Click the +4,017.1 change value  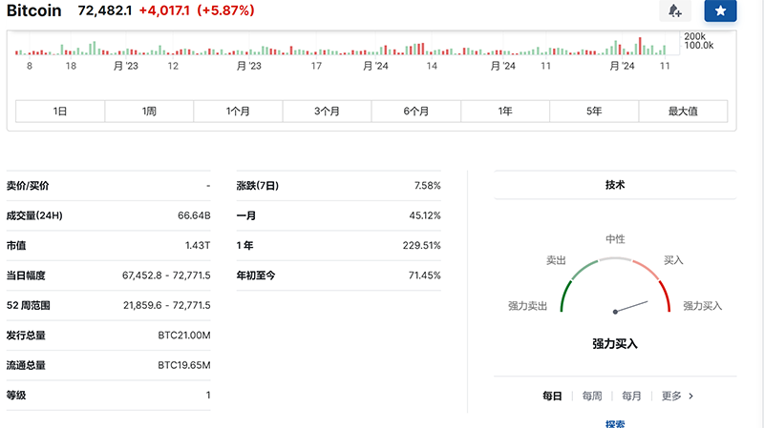click(164, 10)
